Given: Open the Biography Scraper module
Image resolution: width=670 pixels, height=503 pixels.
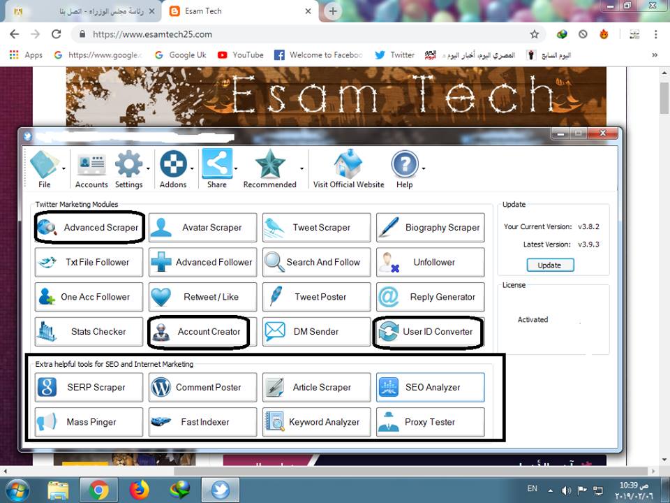Looking at the screenshot, I should point(431,228).
